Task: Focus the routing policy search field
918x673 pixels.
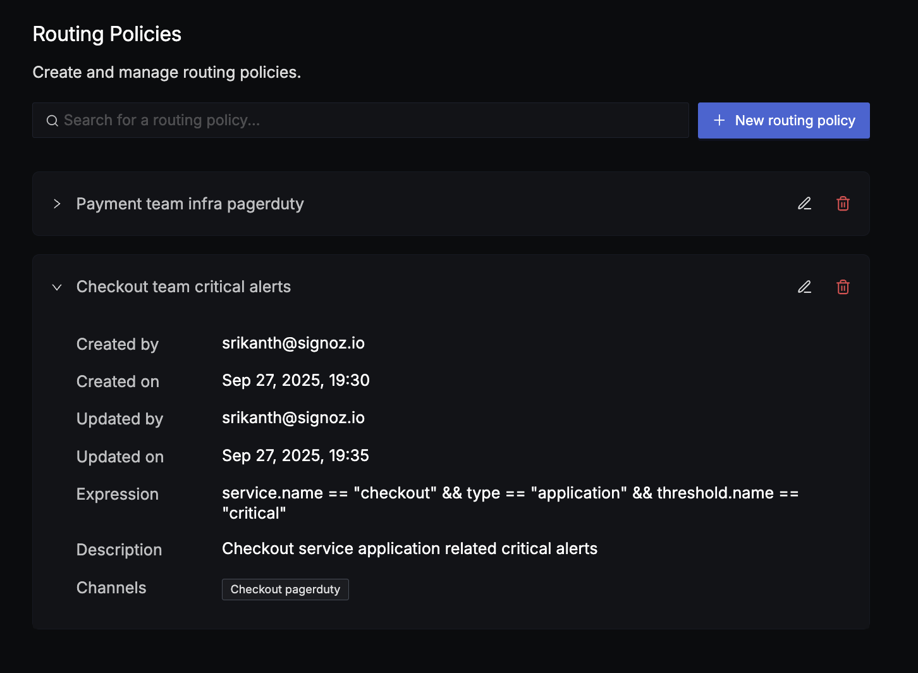Action: click(x=367, y=120)
